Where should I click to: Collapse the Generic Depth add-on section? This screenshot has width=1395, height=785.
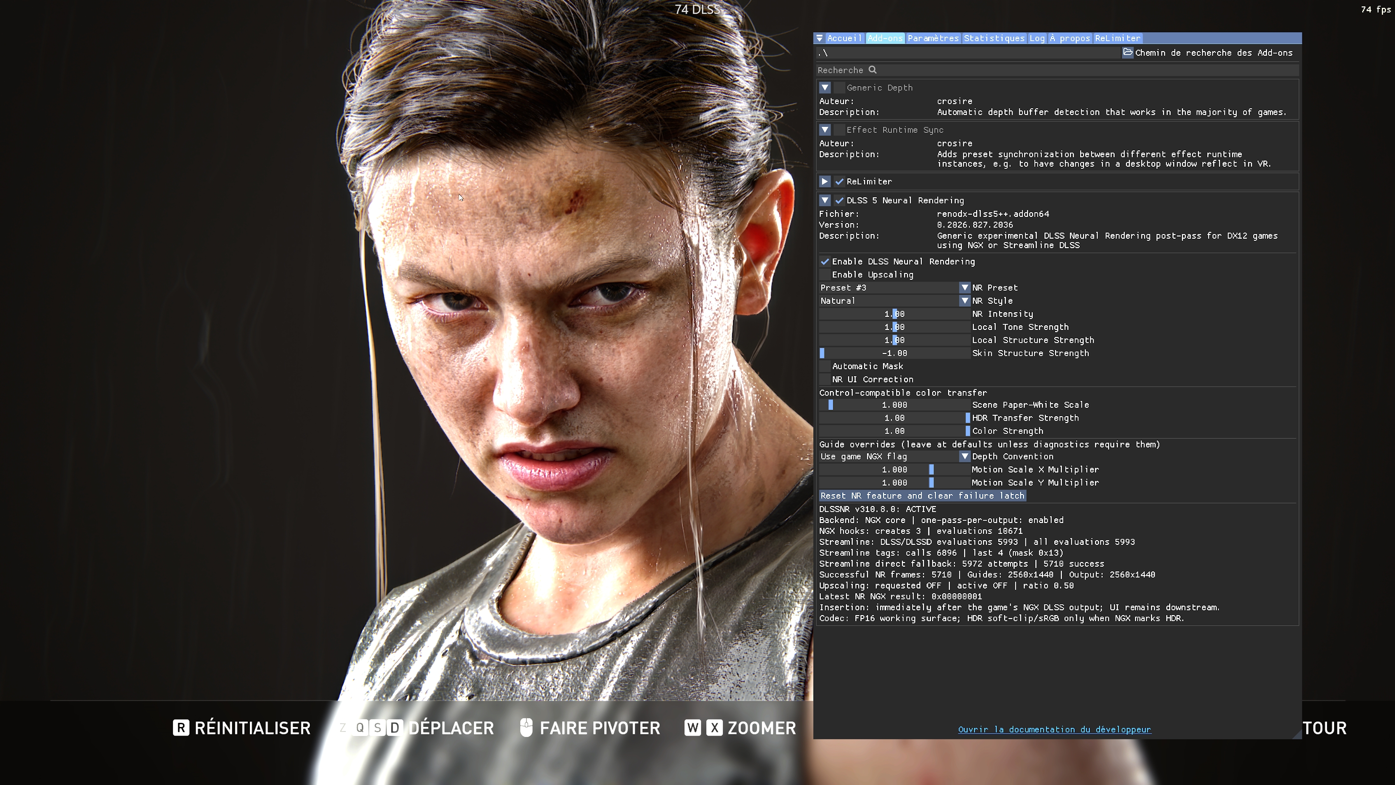tap(825, 88)
